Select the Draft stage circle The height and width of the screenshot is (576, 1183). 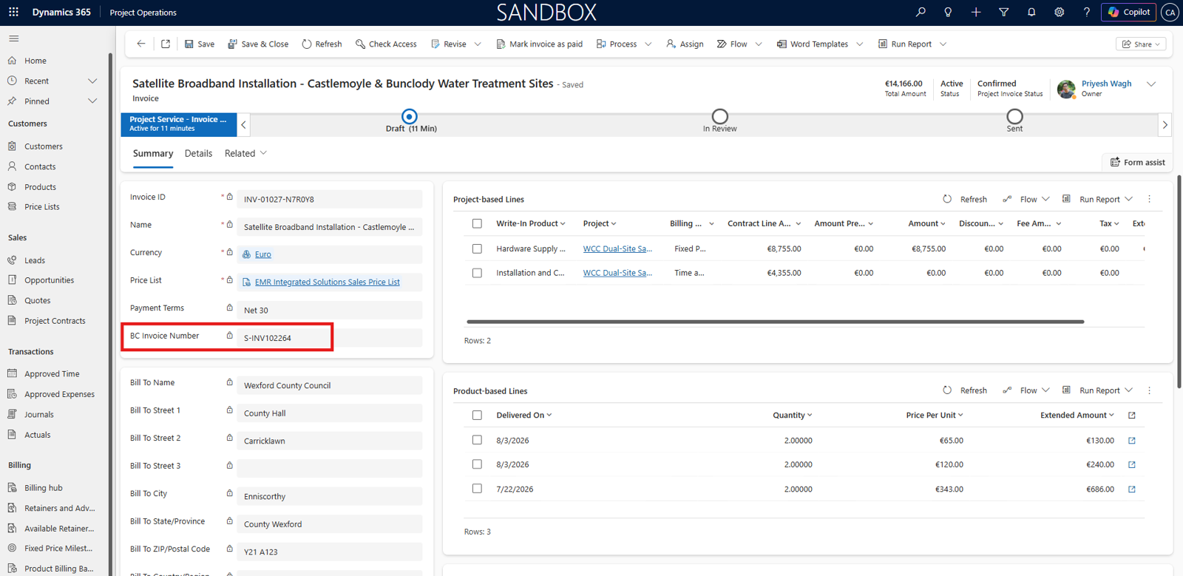click(409, 116)
